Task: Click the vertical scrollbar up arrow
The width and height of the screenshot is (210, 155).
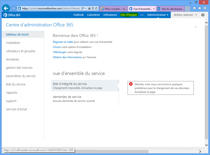Action: pos(206,23)
